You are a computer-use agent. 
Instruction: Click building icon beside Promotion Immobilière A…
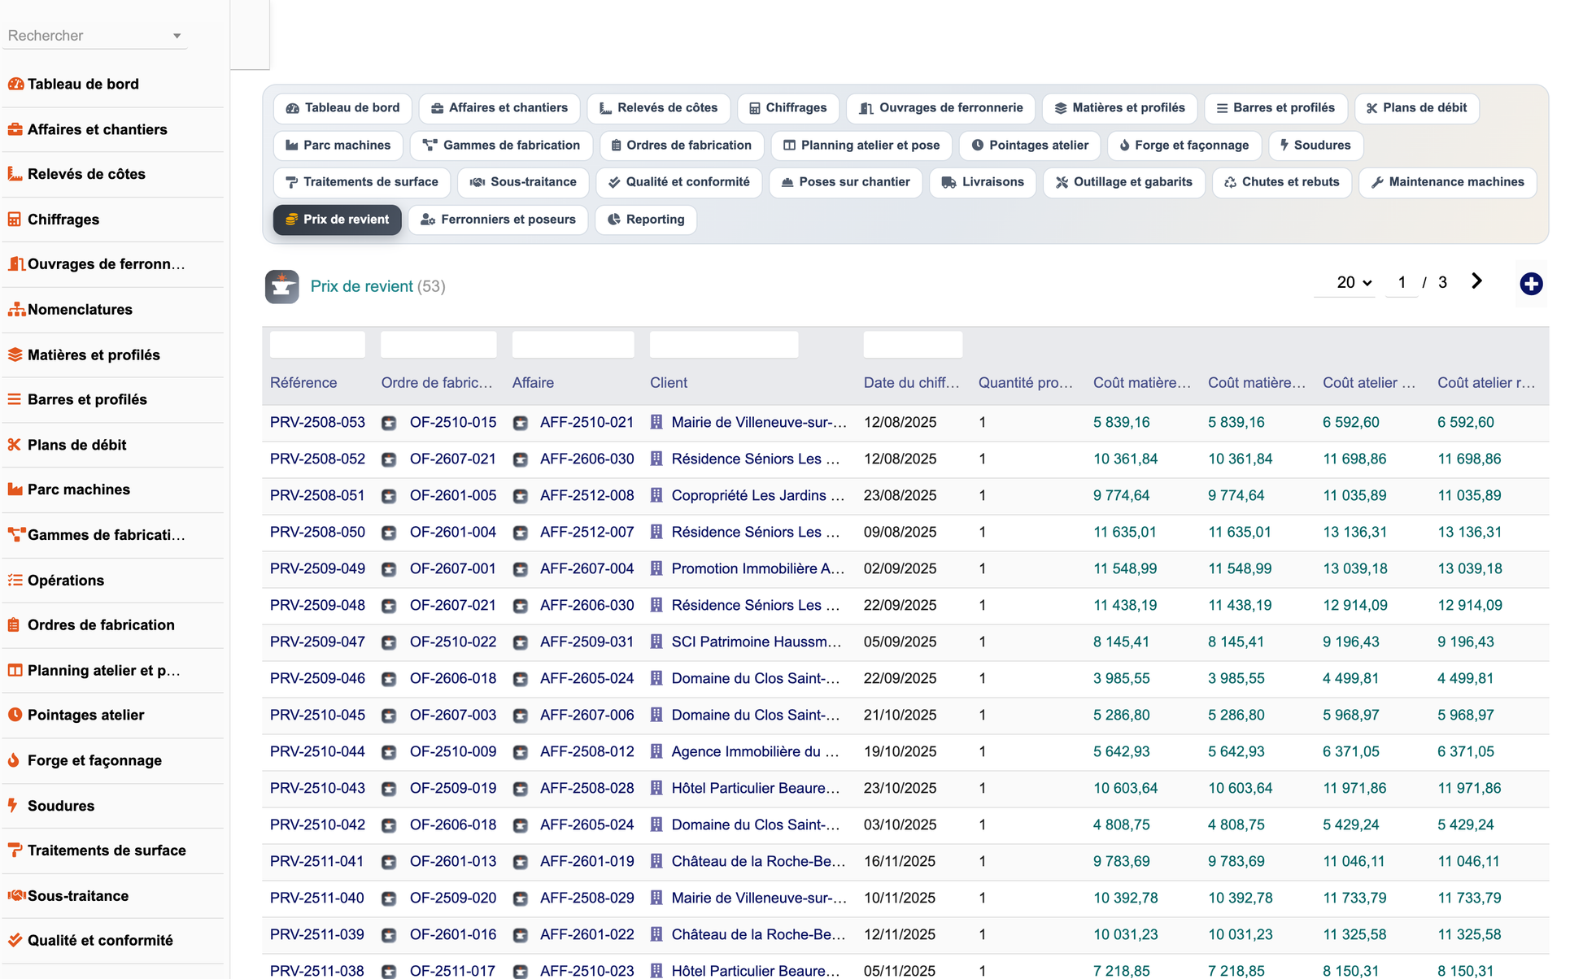coord(656,568)
